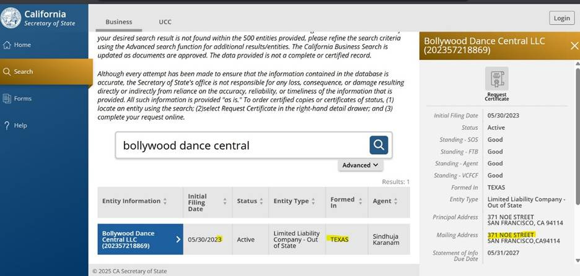Image resolution: width=580 pixels, height=276 pixels.
Task: Click the Active status cell in table
Action: (x=250, y=239)
